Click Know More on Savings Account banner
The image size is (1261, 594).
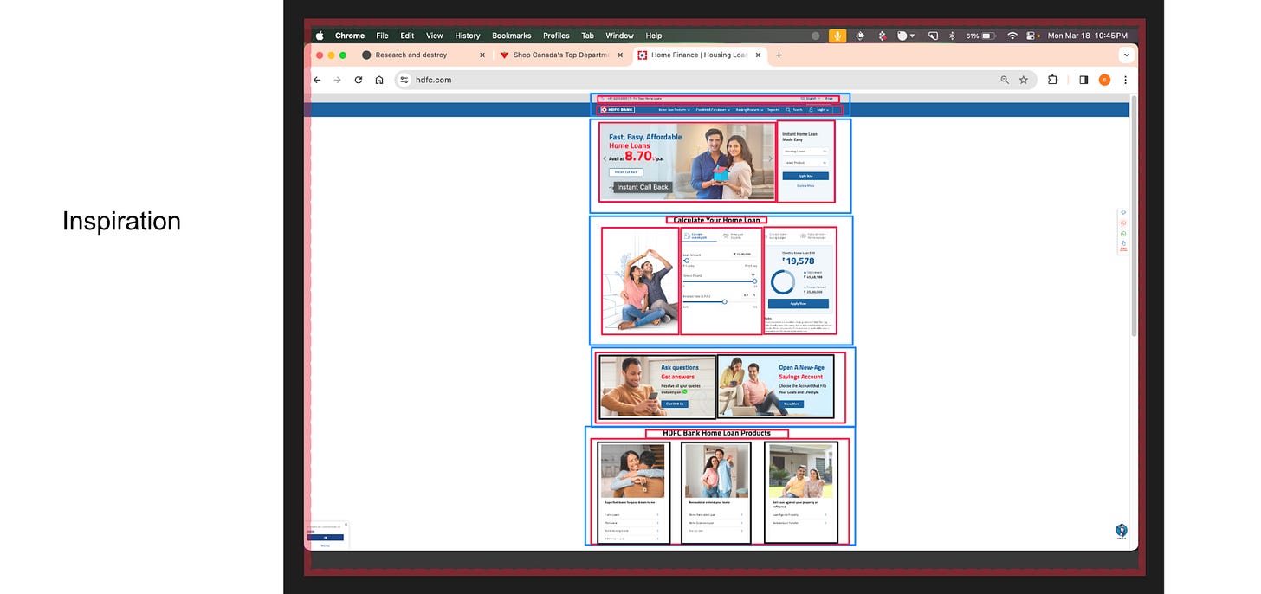click(x=792, y=404)
